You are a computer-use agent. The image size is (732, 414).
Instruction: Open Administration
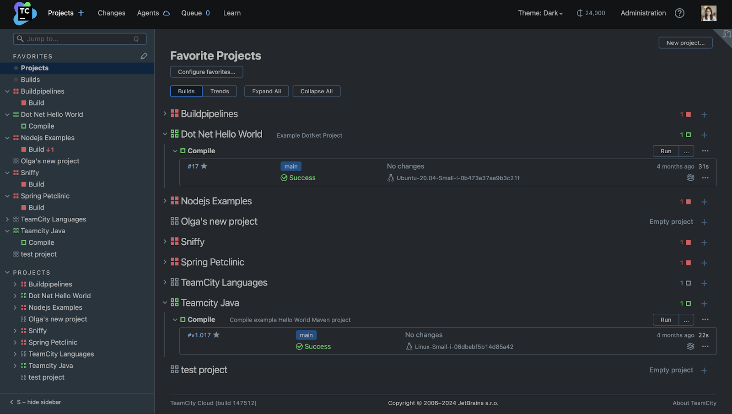pos(643,13)
